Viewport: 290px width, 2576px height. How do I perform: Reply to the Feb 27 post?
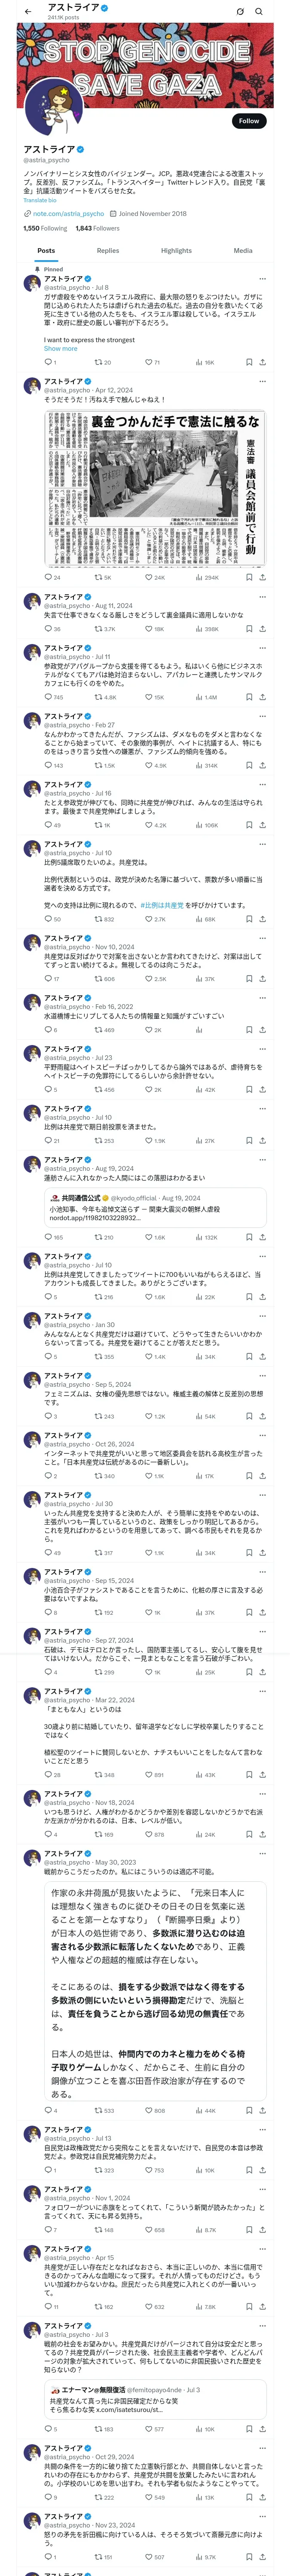[x=48, y=765]
